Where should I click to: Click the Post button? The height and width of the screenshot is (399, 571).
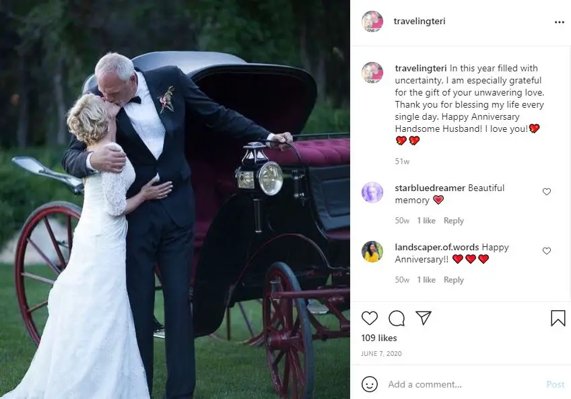pos(556,384)
